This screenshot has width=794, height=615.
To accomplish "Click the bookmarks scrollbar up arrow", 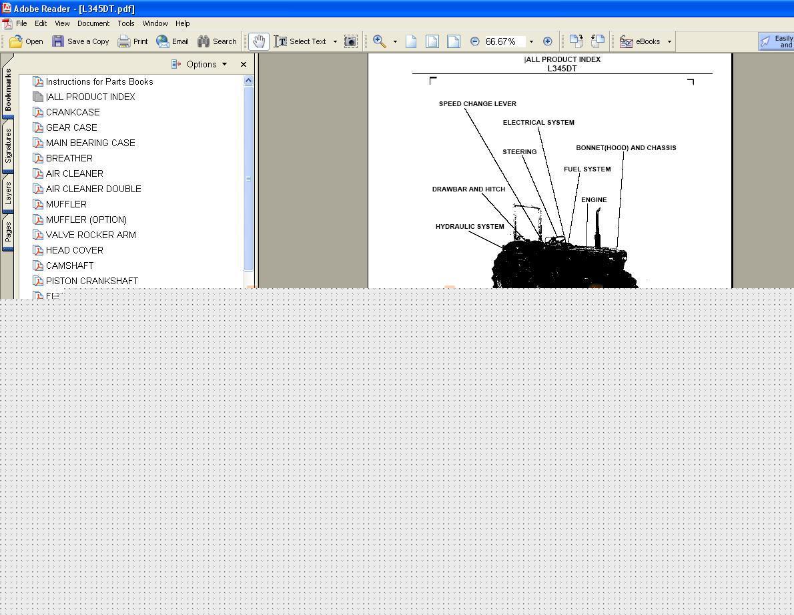I will [248, 80].
